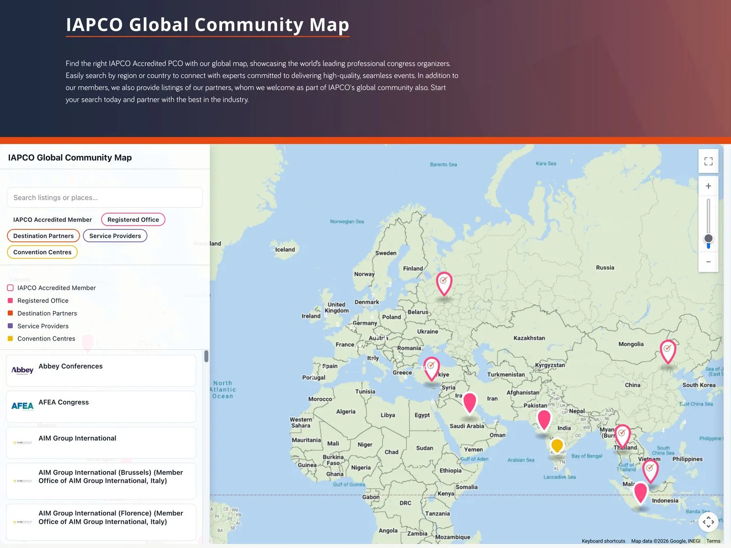731x548 pixels.
Task: Toggle the Convention Centres filter pill
Action: tap(42, 252)
